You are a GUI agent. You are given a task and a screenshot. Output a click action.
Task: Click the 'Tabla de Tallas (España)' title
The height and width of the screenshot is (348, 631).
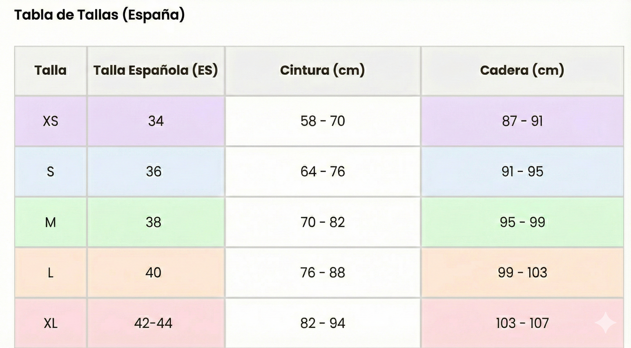pyautogui.click(x=100, y=15)
